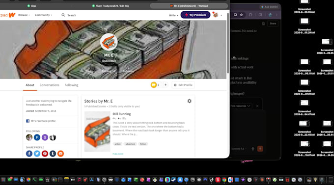Open the Write dropdown menu
The height and width of the screenshot is (185, 334).
click(173, 15)
